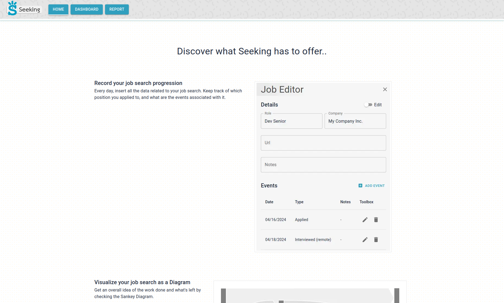Image resolution: width=504 pixels, height=303 pixels.
Task: Focus the Notes input field
Action: coord(323,165)
